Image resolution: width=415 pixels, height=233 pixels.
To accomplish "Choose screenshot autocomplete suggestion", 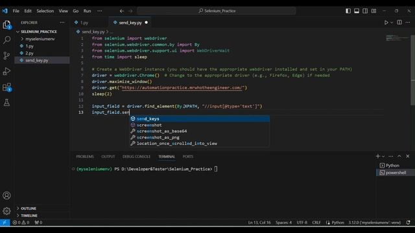I will coord(199,125).
